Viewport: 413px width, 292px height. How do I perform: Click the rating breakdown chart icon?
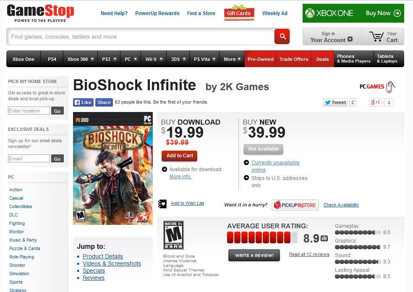pyautogui.click(x=324, y=238)
